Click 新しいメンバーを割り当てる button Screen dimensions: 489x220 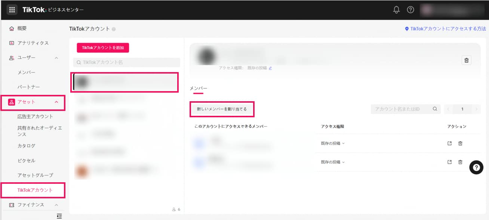point(222,109)
